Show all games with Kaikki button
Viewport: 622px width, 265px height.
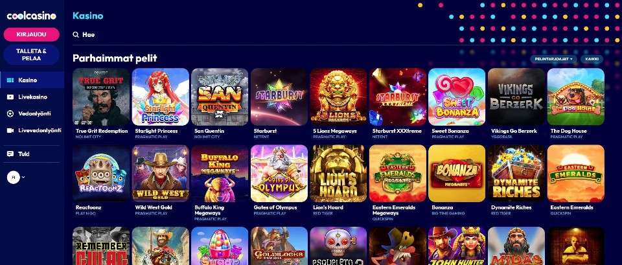tap(592, 59)
